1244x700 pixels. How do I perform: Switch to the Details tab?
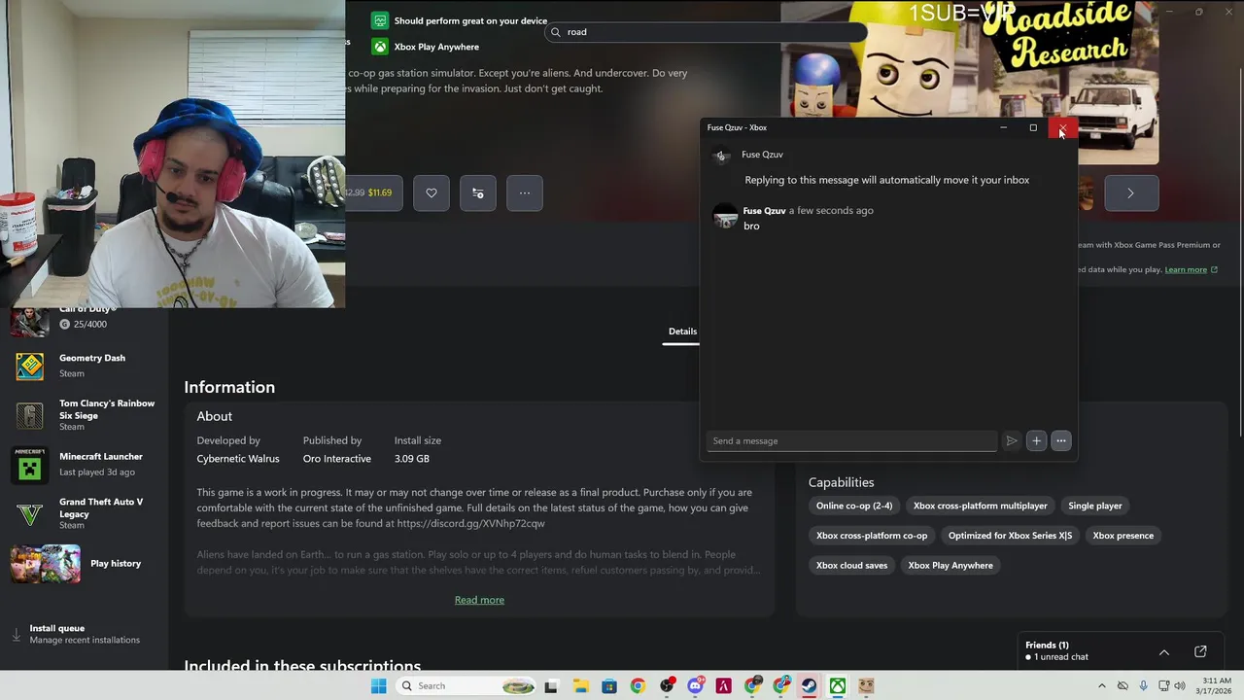tap(682, 332)
